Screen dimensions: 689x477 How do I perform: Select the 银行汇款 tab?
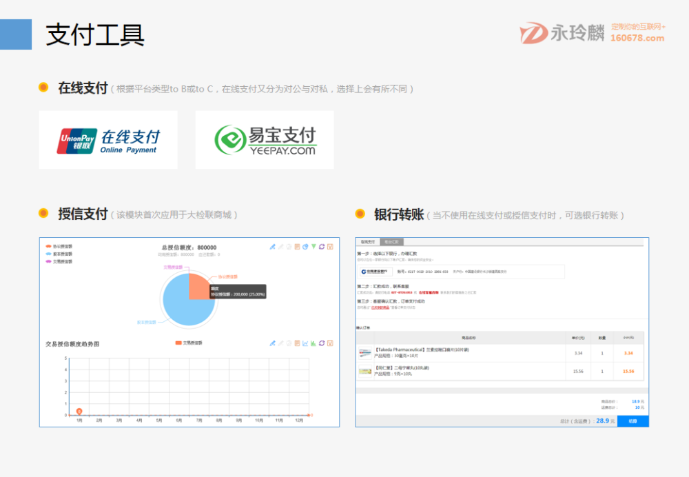393,241
